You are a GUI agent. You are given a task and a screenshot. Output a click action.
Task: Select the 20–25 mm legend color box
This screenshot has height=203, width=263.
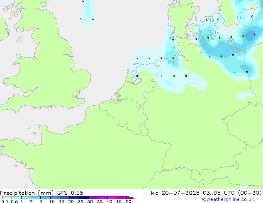point(74,198)
